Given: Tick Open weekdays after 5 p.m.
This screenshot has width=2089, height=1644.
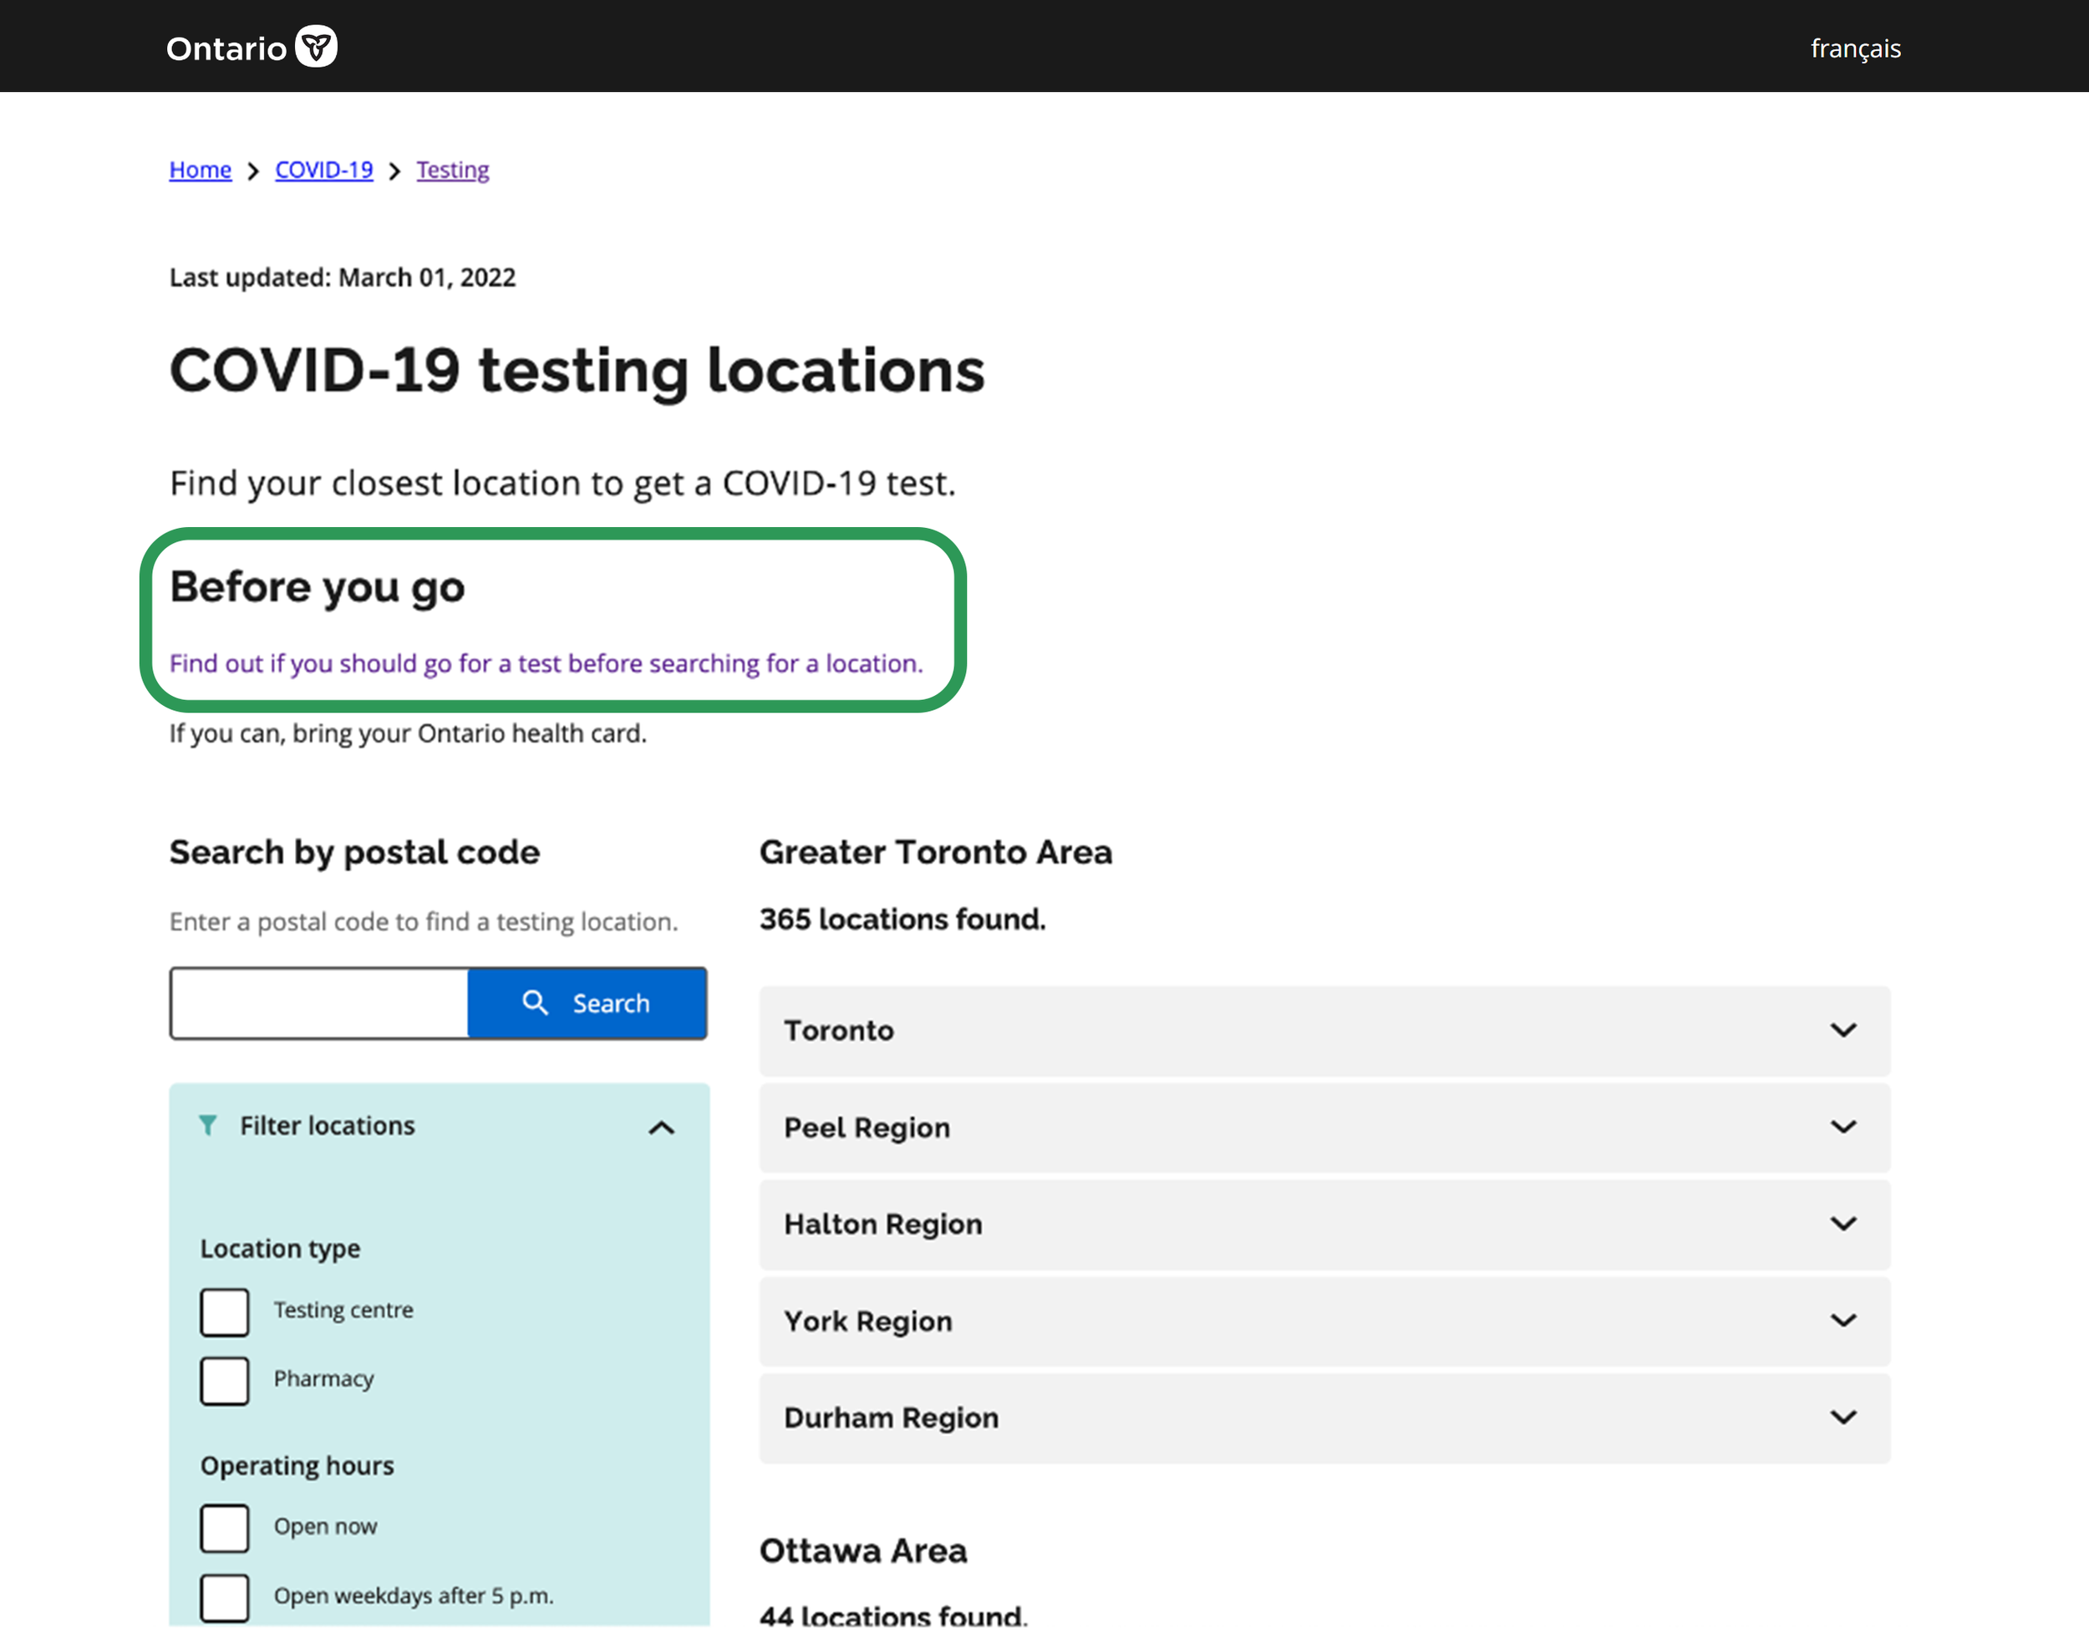Looking at the screenshot, I should coord(224,1598).
